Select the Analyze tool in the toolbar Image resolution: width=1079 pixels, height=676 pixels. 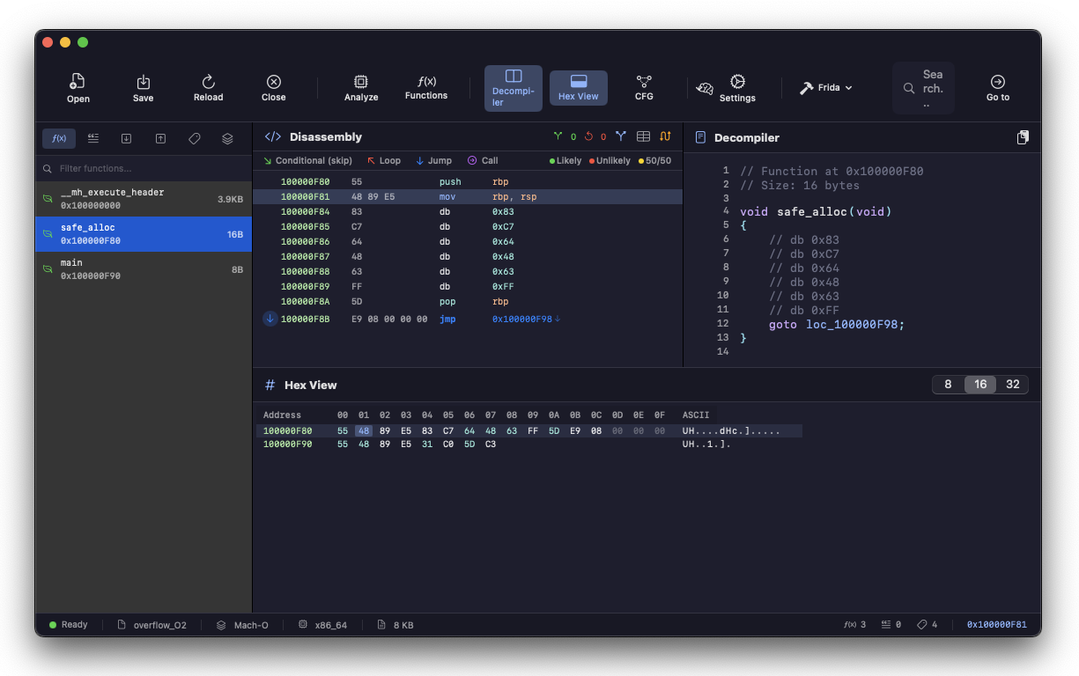pos(361,86)
